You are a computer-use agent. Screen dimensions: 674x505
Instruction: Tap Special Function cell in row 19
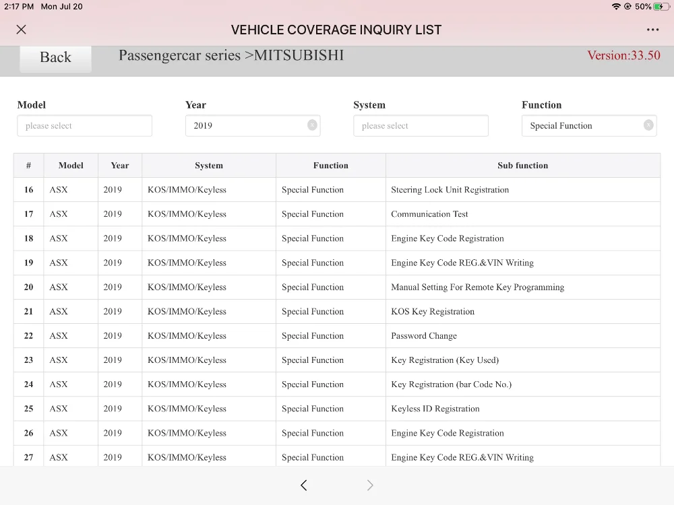pos(330,263)
